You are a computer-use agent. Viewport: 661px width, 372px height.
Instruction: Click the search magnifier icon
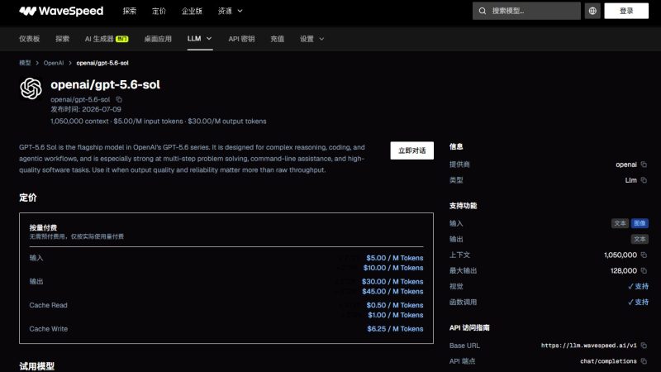pyautogui.click(x=483, y=11)
